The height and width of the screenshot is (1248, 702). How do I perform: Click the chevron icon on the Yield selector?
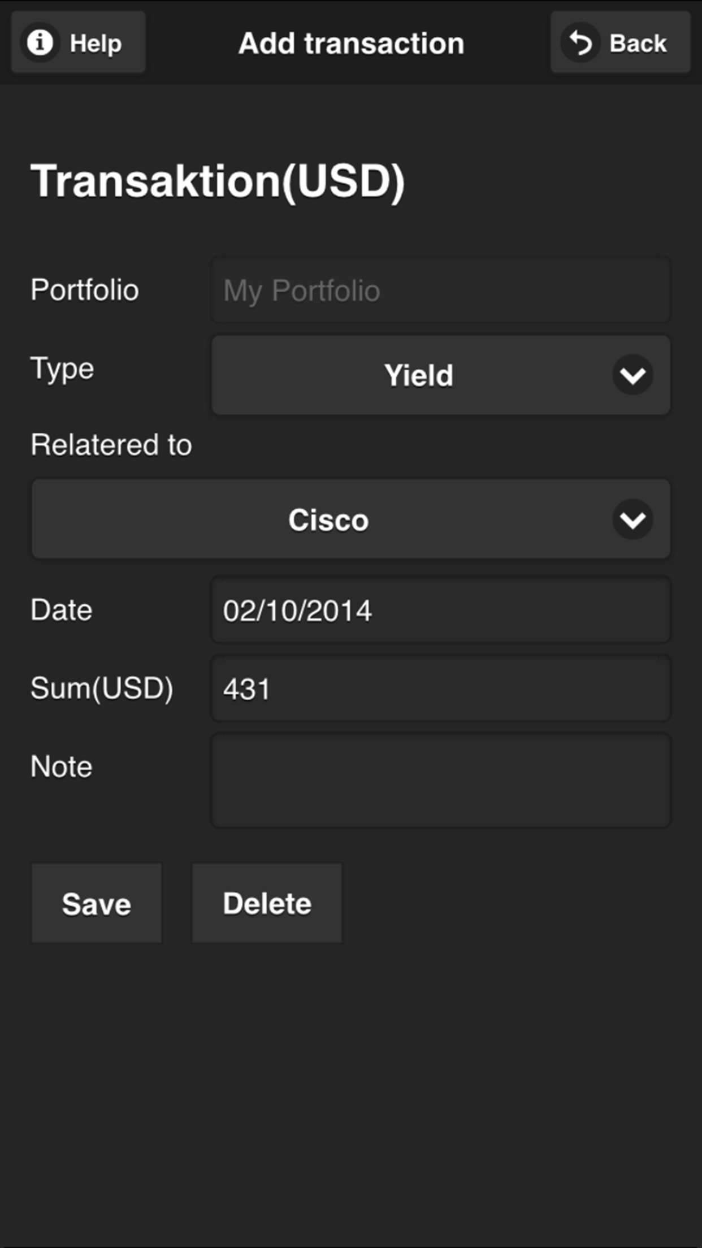pos(632,375)
